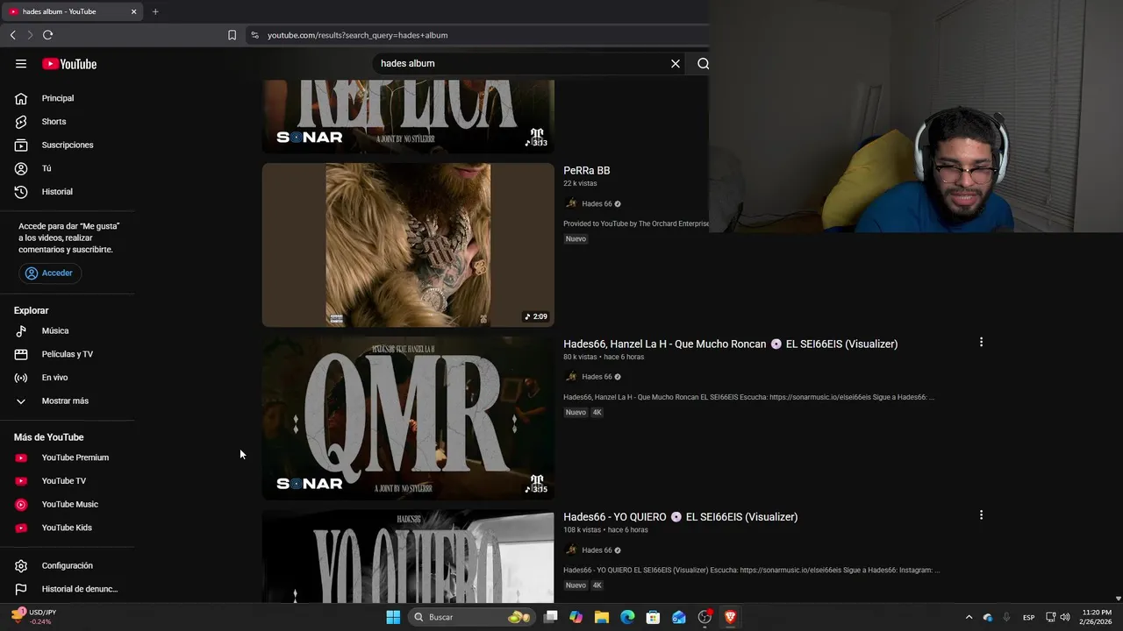
Task: Open the QMR video thumbnail
Action: (x=408, y=418)
